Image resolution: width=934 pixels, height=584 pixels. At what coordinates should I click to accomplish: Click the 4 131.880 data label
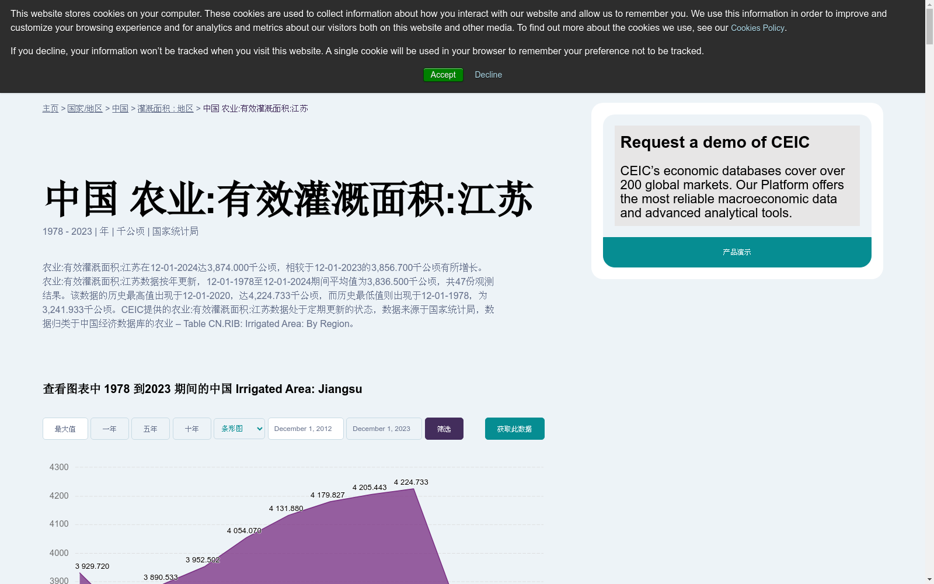click(x=286, y=509)
